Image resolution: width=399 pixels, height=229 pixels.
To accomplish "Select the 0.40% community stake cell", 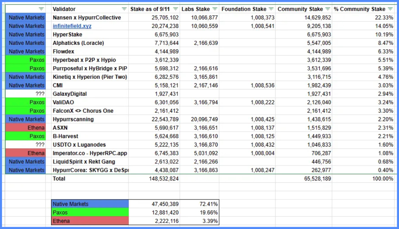I will 363,170.
